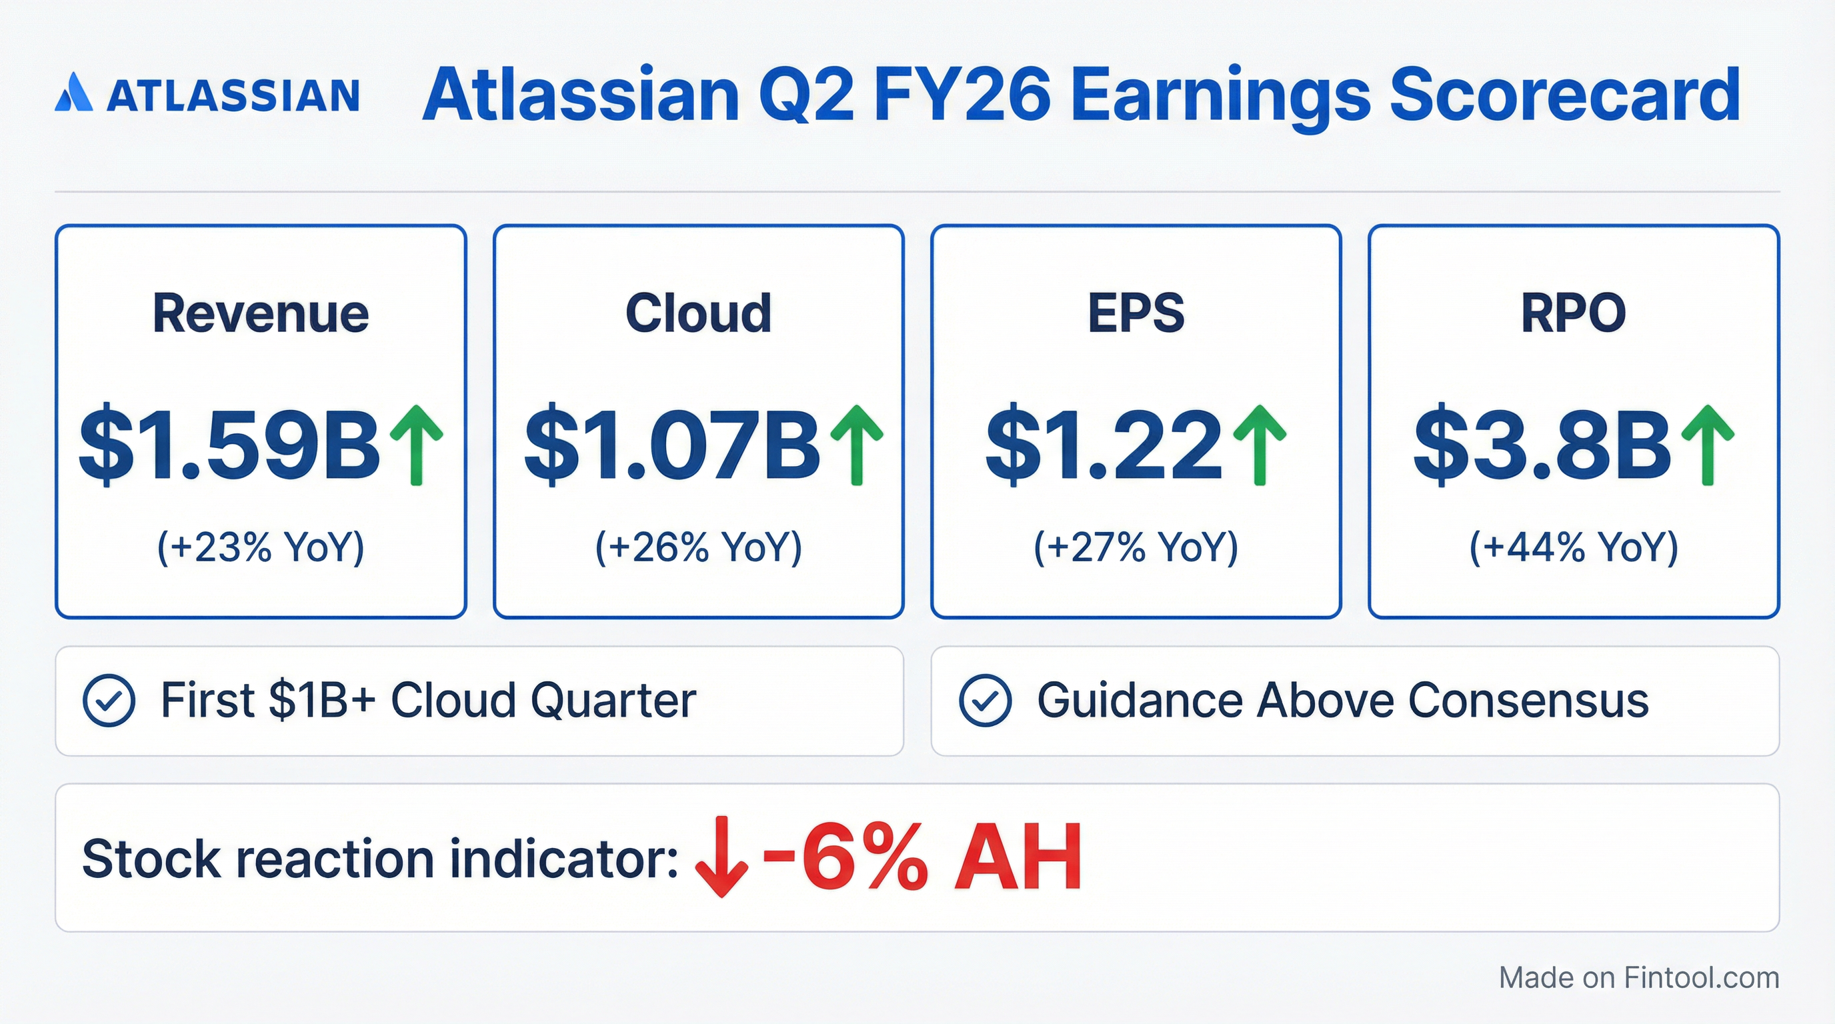Click the +44% YoY RPO growth label
This screenshot has width=1835, height=1024.
click(x=1574, y=547)
